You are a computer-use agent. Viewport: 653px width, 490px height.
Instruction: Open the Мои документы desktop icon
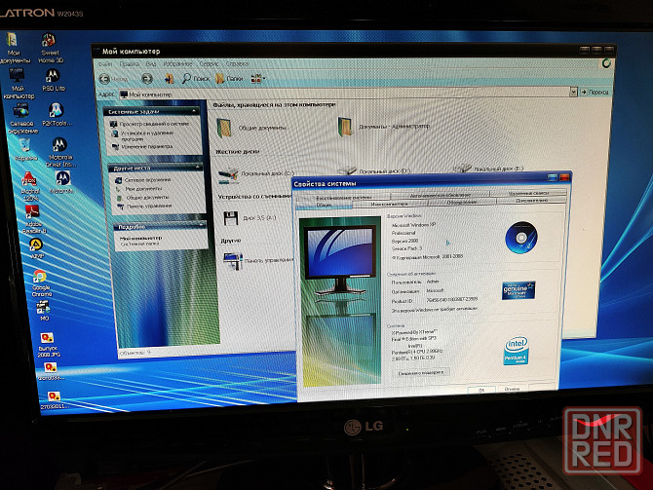(x=13, y=48)
